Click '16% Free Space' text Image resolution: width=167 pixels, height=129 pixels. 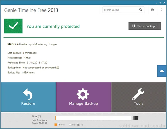click(40, 120)
